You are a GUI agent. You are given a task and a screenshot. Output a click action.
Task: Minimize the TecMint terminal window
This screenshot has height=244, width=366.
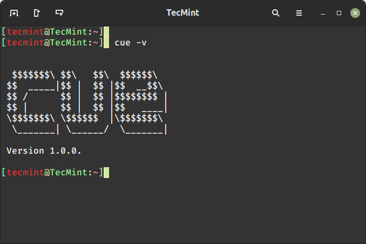323,14
